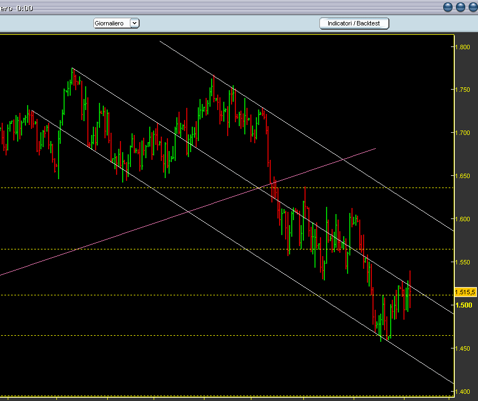Click the current price label 1.515,5

465,293
